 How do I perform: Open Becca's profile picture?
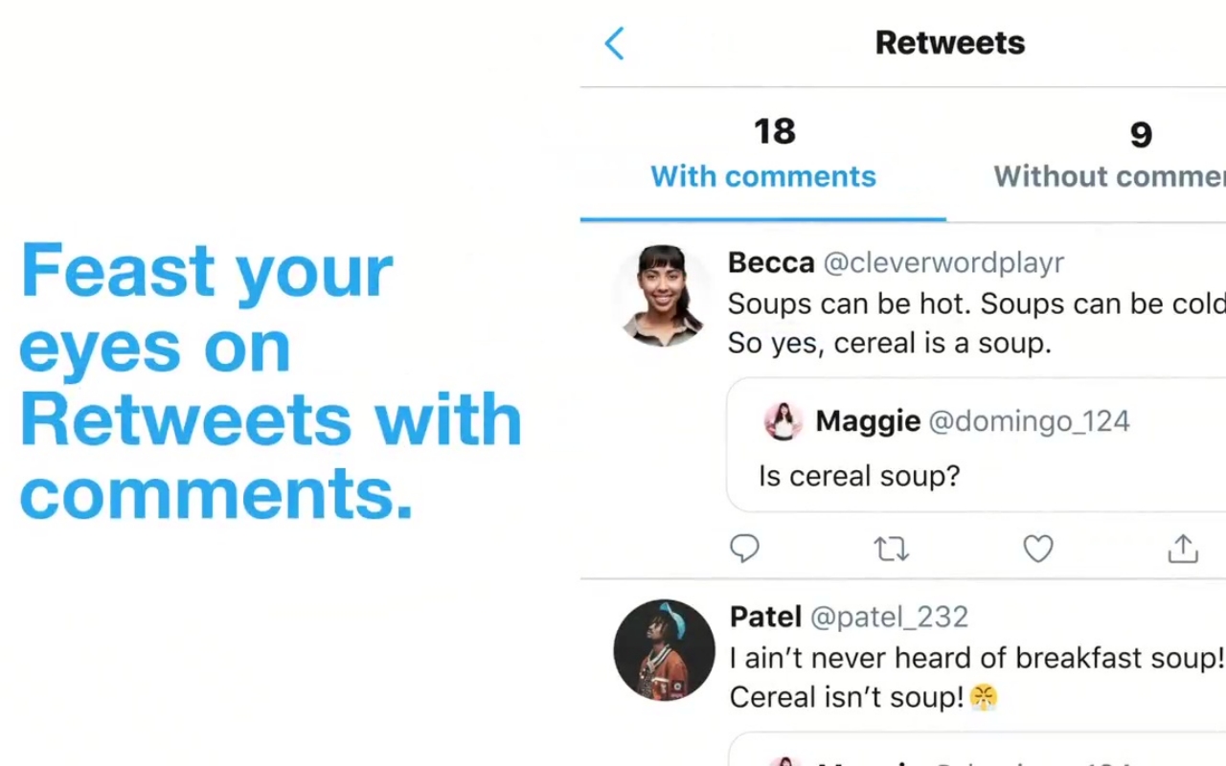pos(664,294)
